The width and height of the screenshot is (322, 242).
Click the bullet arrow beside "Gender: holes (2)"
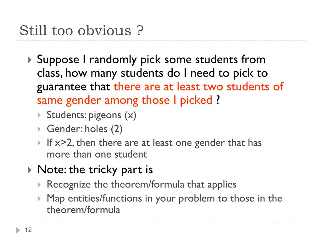(x=39, y=129)
